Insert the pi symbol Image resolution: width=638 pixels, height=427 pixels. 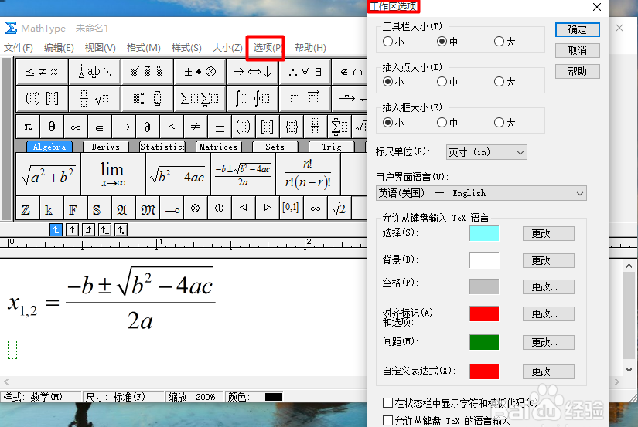coord(28,127)
